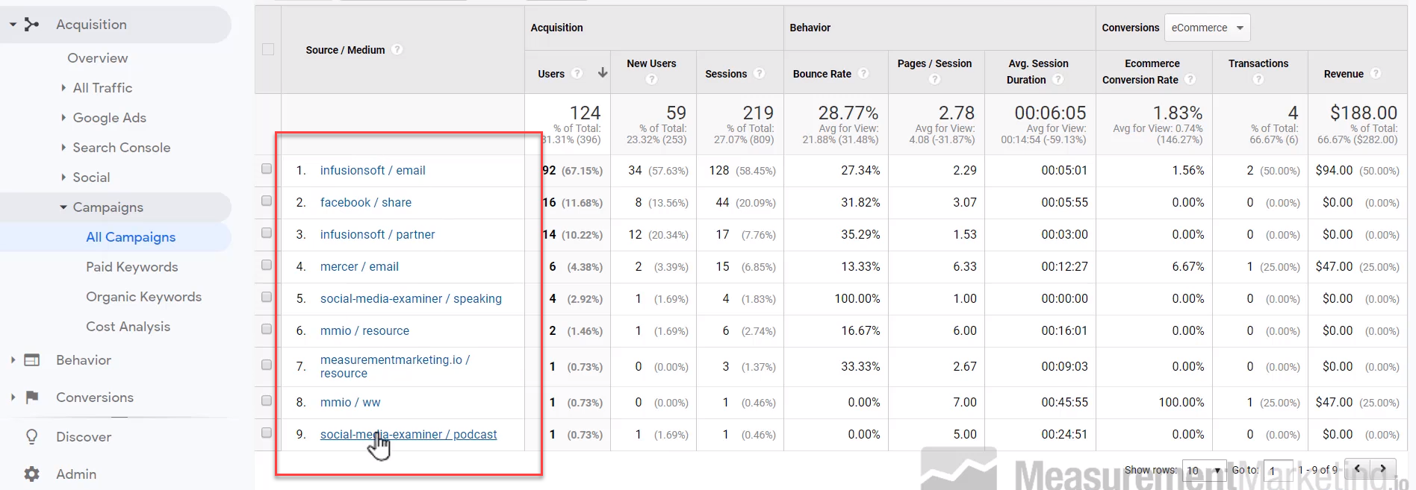This screenshot has width=1416, height=490.
Task: Check the measurementmarketing.io / resource row checkbox
Action: click(x=267, y=365)
